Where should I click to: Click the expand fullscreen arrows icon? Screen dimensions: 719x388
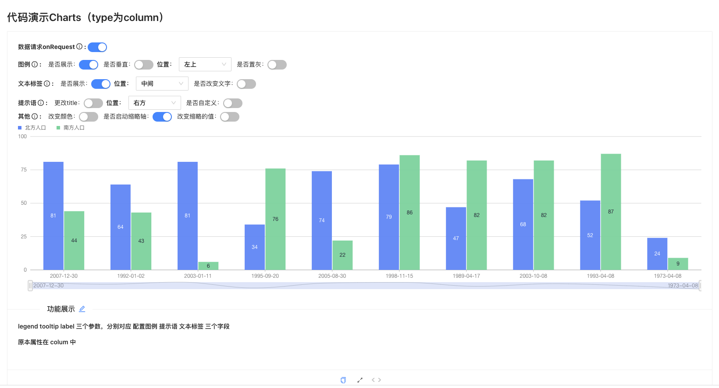coord(360,380)
